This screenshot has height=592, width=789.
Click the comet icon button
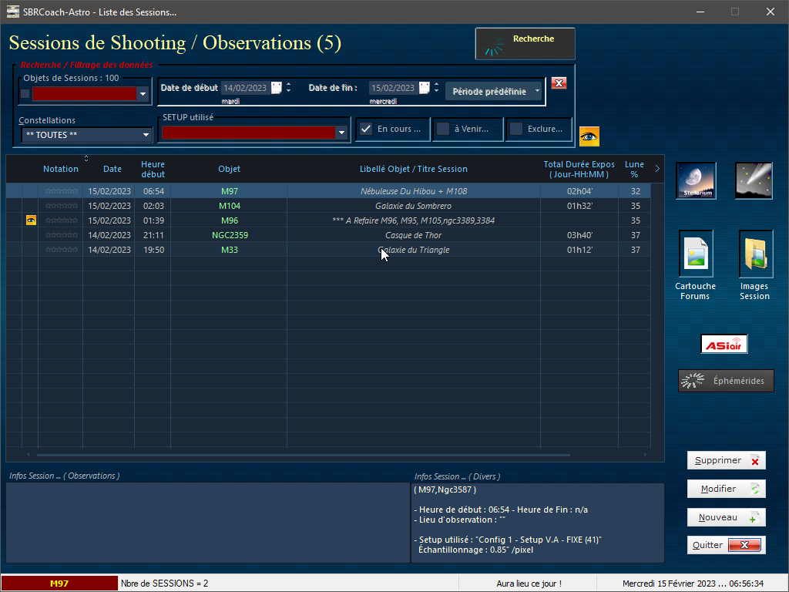pos(754,180)
